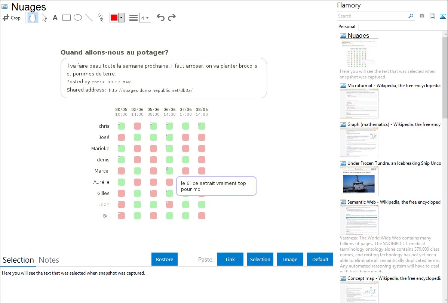Click José's cell for 02/06 14:00
Screen dimensions: 448x303
click(137, 137)
